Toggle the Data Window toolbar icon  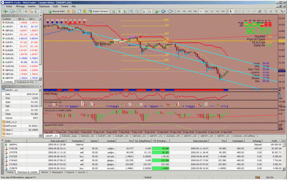26,11
